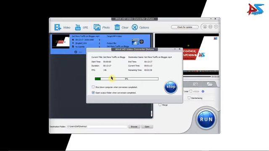
Task: Click the file name 'Get More Traffic on Blogger.mp4'
Action: coord(86,36)
